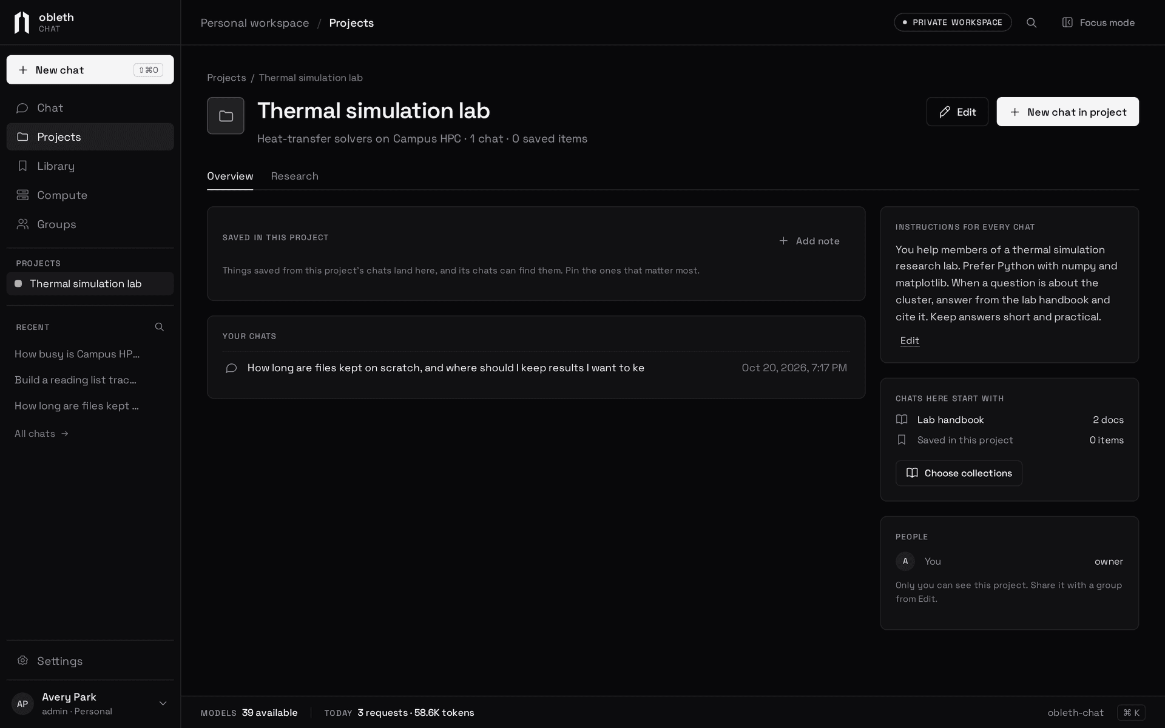Open Chat in the sidebar
The width and height of the screenshot is (1165, 728).
click(90, 108)
